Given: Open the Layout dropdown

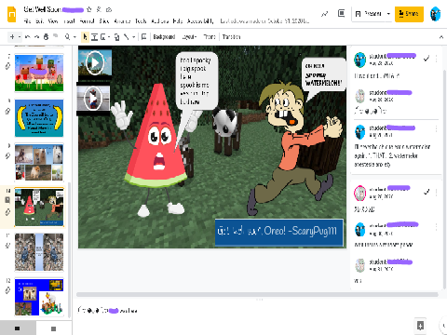Looking at the screenshot, I should click(x=189, y=37).
